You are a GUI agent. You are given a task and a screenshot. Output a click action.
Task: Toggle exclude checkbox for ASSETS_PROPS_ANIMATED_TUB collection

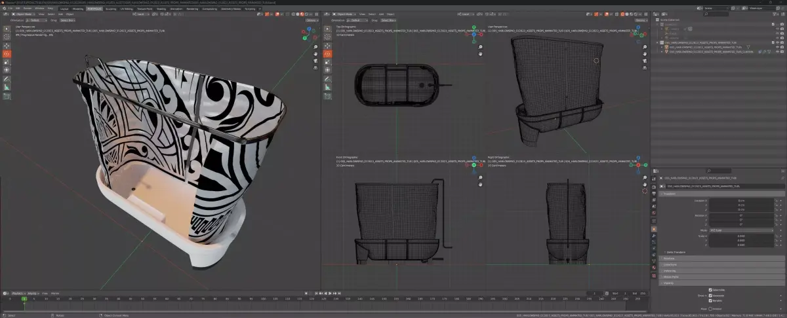click(x=773, y=43)
